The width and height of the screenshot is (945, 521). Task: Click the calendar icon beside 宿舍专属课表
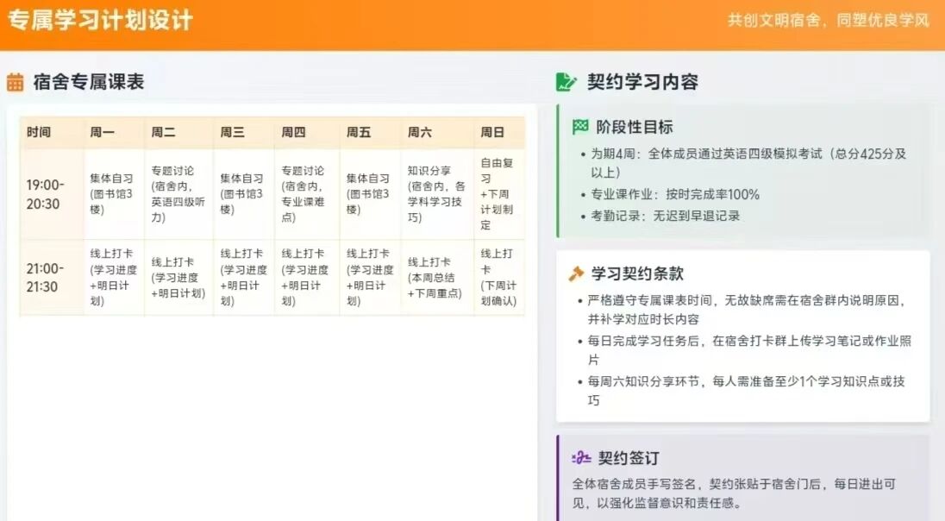coord(16,83)
